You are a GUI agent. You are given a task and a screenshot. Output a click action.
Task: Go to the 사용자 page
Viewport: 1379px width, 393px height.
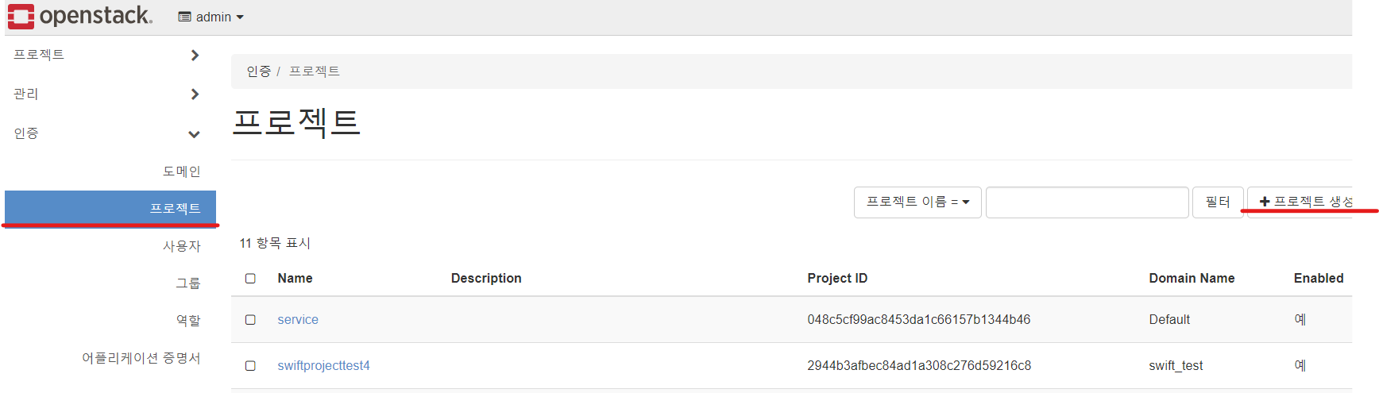coord(182,246)
